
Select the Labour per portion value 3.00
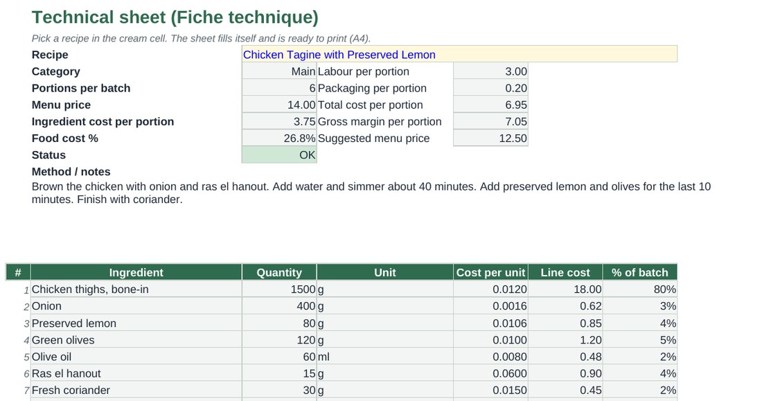[x=490, y=71]
